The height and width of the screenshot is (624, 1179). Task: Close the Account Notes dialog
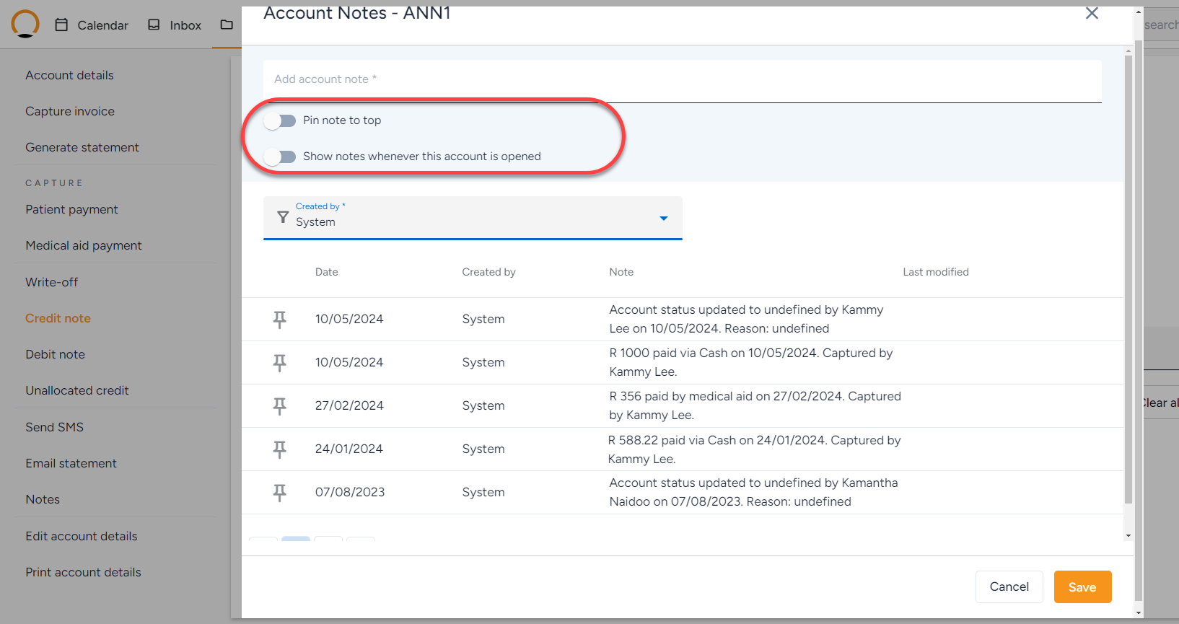(x=1092, y=14)
